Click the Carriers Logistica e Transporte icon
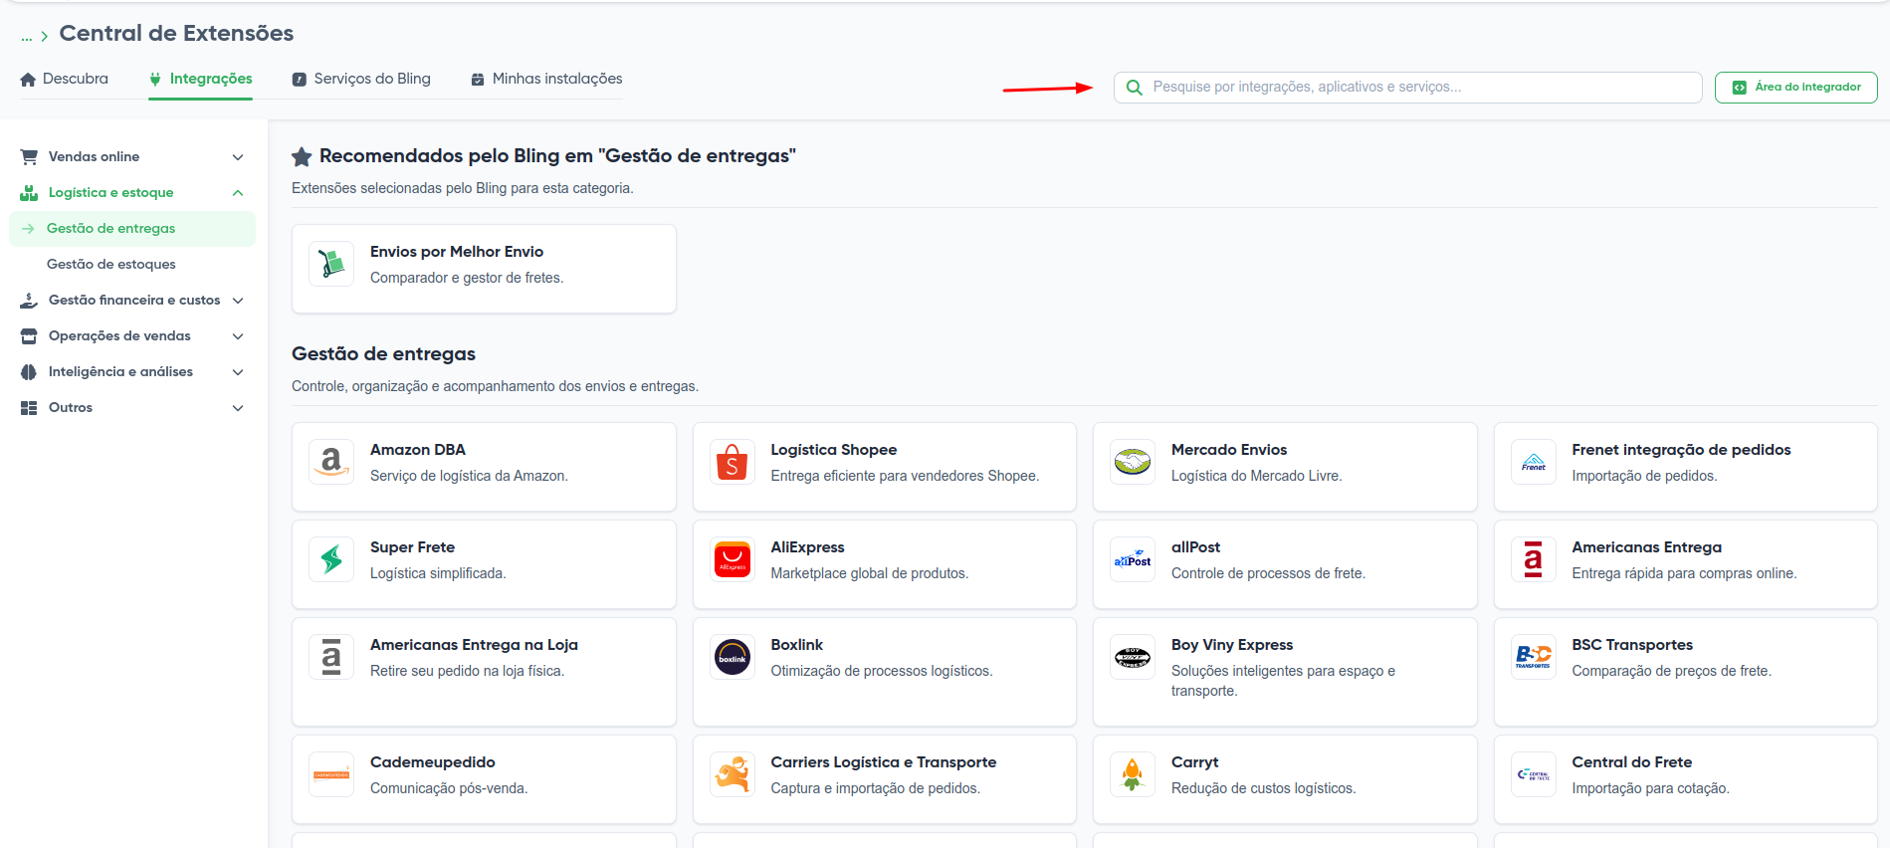The height and width of the screenshot is (848, 1890). 733,774
